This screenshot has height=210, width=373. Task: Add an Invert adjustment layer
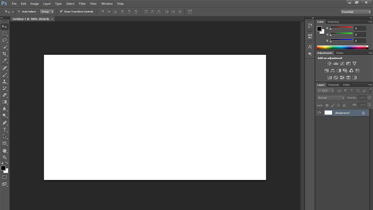pos(329,78)
